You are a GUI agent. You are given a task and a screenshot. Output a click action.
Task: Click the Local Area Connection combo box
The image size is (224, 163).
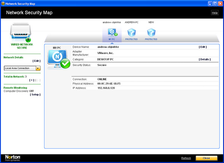[22, 68]
